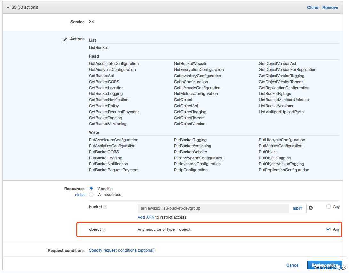349x273 pixels.
Task: Click GetBucketWebsite action
Action: pos(191,63)
